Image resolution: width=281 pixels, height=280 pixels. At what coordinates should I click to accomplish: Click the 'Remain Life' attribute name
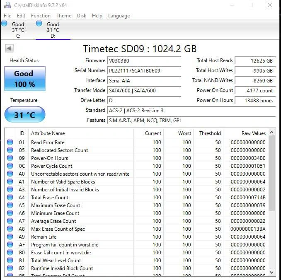point(44,237)
